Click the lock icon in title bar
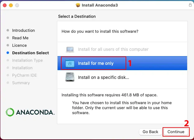The width and height of the screenshot is (194, 140). (x=190, y=5)
